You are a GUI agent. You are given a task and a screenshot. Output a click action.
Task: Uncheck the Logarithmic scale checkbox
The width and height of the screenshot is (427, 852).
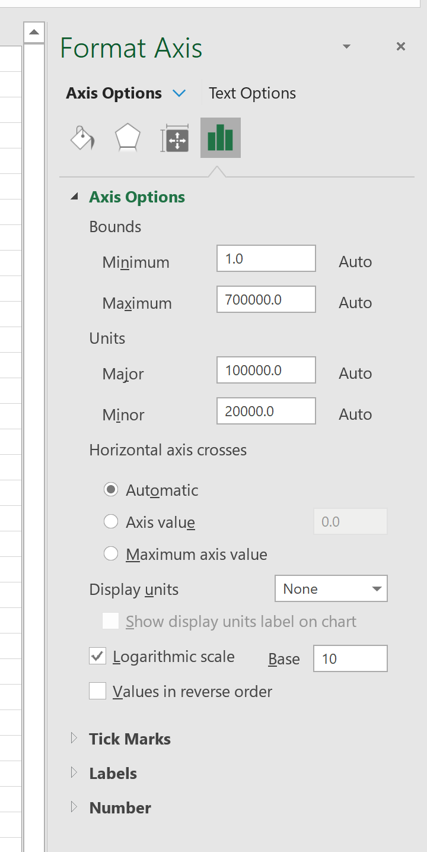coord(97,657)
